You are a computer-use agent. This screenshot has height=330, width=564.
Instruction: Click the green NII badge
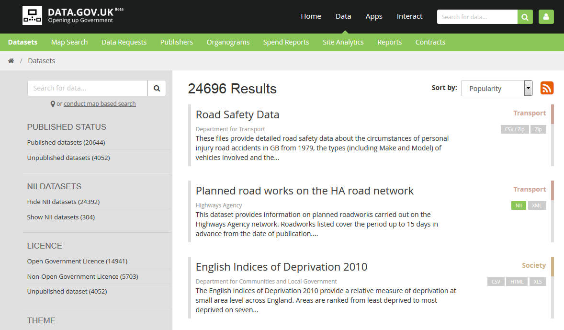click(519, 205)
